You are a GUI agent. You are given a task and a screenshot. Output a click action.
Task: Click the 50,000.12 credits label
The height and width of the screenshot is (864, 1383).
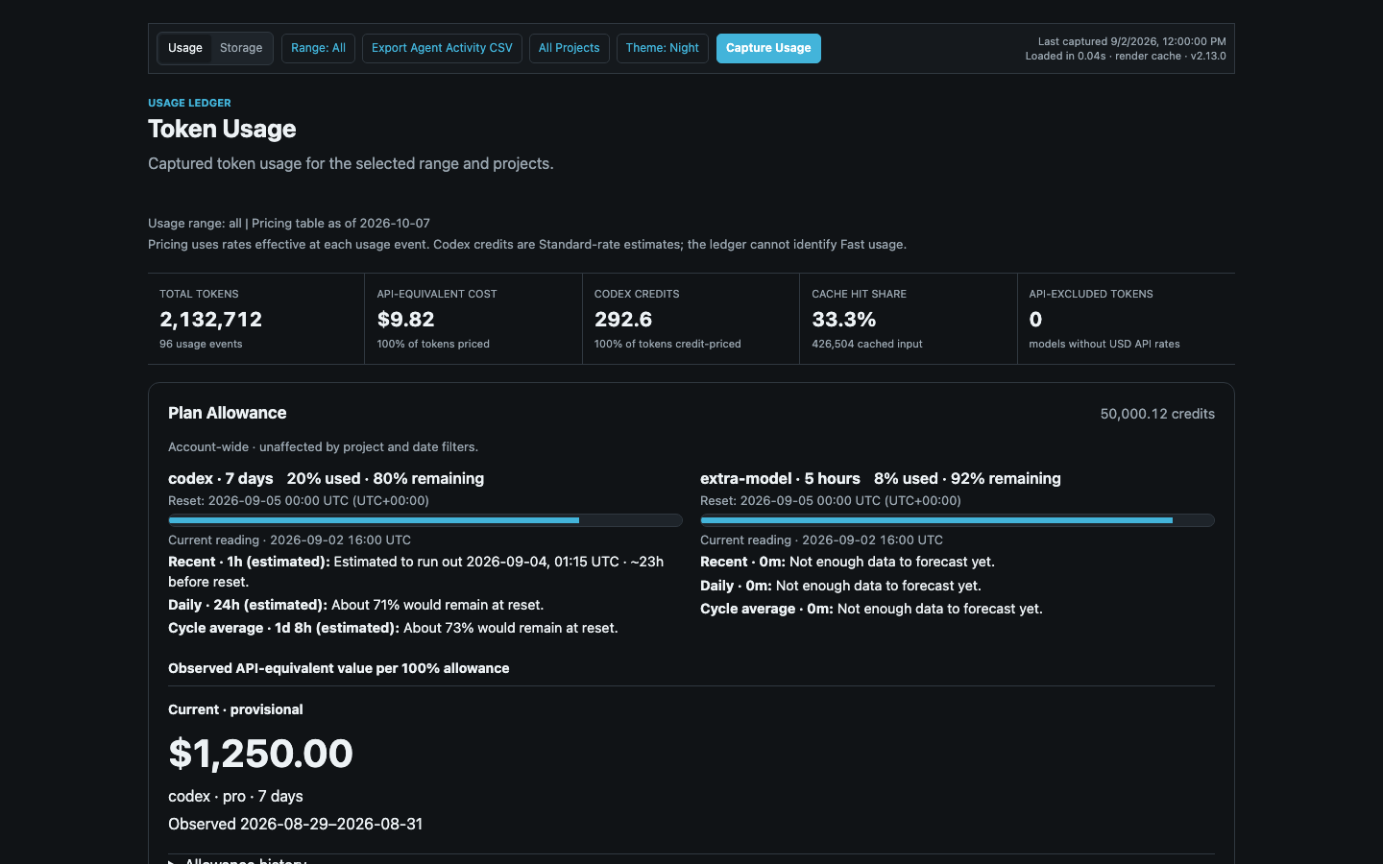(1157, 414)
